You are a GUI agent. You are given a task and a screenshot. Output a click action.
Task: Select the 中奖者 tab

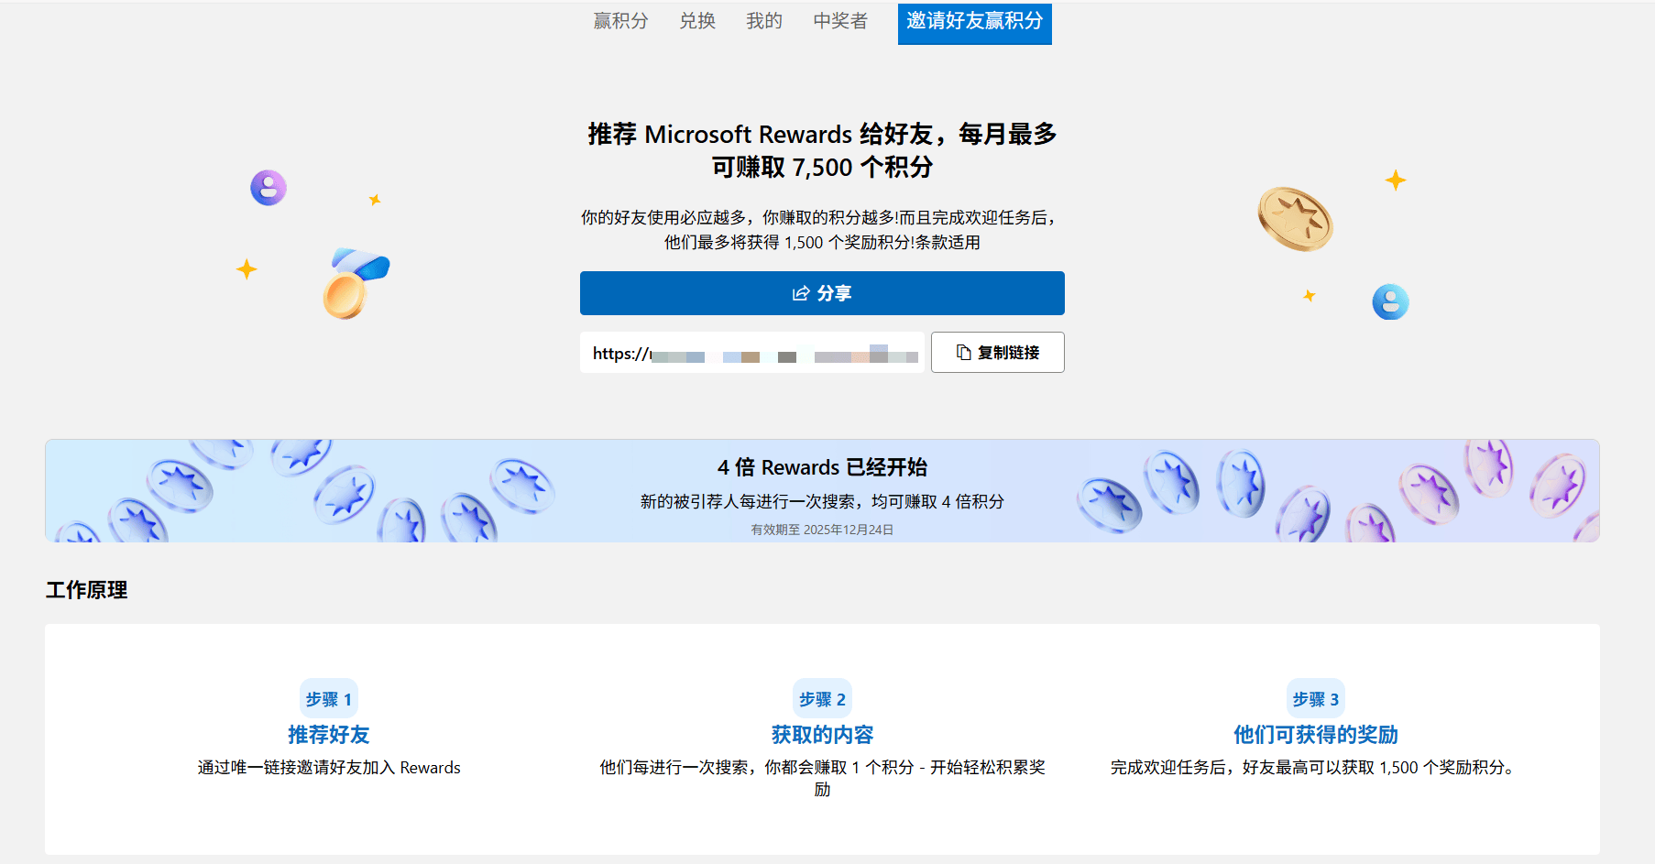[840, 21]
